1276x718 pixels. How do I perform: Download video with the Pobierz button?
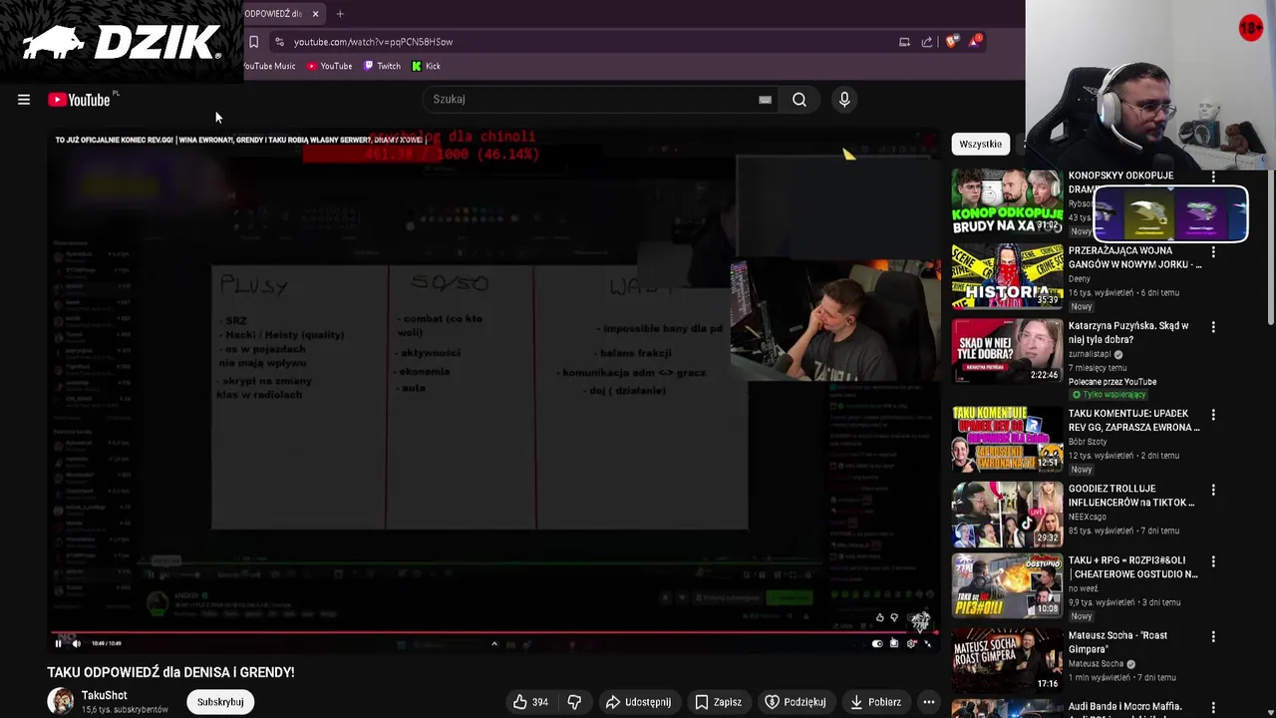point(875,702)
